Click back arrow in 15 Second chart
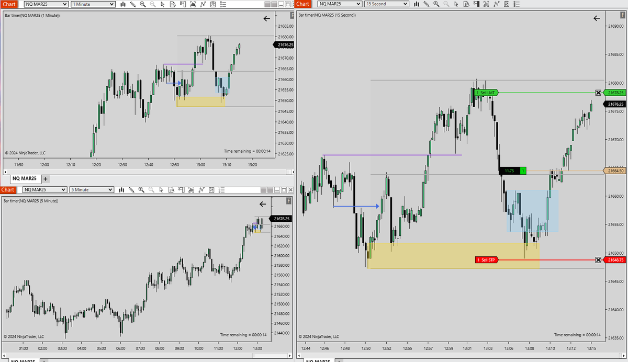This screenshot has height=362, width=628. (597, 18)
